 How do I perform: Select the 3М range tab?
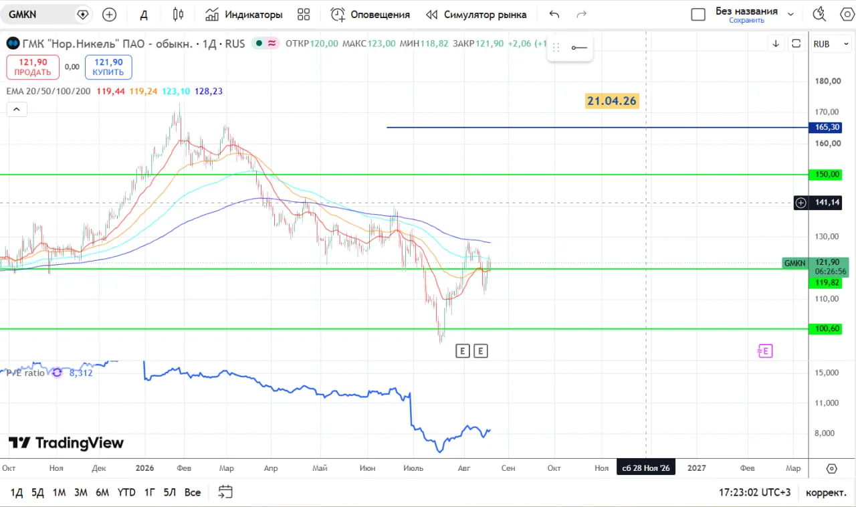(x=80, y=492)
